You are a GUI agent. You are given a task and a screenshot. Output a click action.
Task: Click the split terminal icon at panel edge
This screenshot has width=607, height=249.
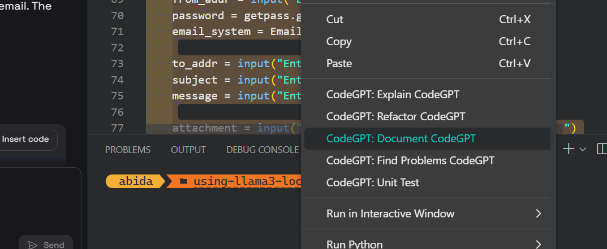point(601,149)
